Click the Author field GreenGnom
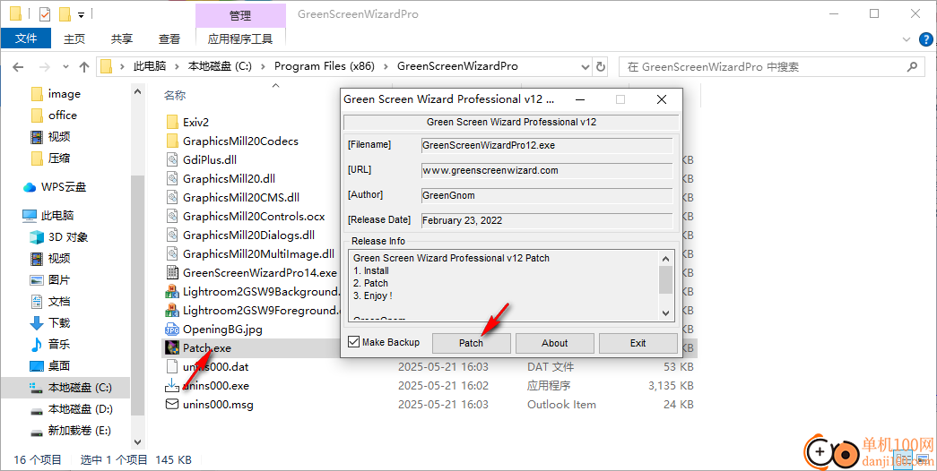 click(x=547, y=195)
